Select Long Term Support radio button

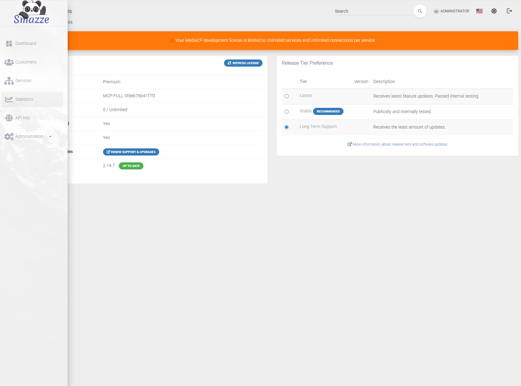point(286,127)
